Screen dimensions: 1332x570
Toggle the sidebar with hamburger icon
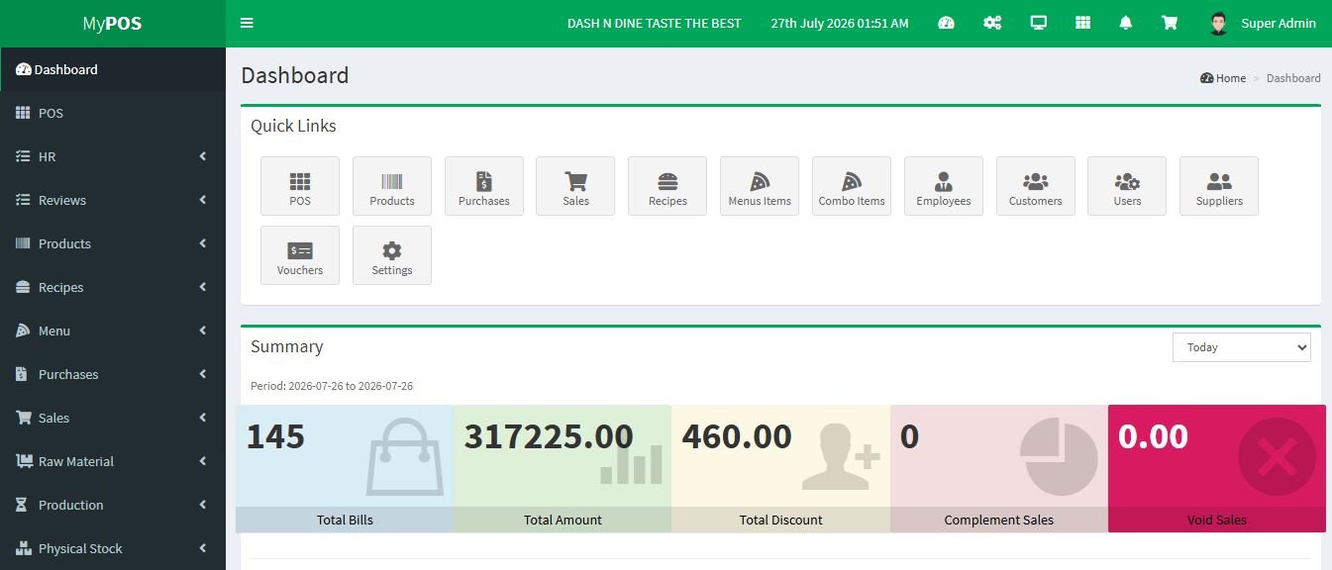(247, 23)
